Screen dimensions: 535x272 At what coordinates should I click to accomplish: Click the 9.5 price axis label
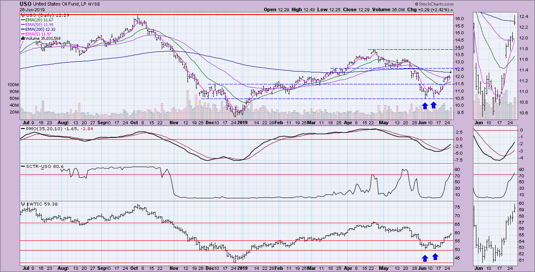(460, 113)
